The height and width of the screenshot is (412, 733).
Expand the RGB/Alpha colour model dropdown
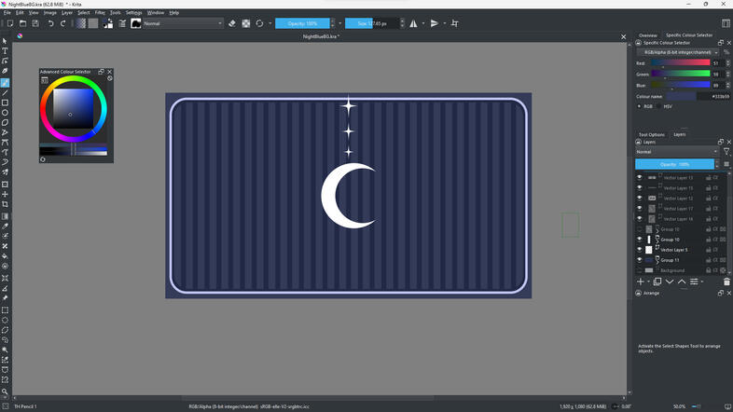[681, 52]
